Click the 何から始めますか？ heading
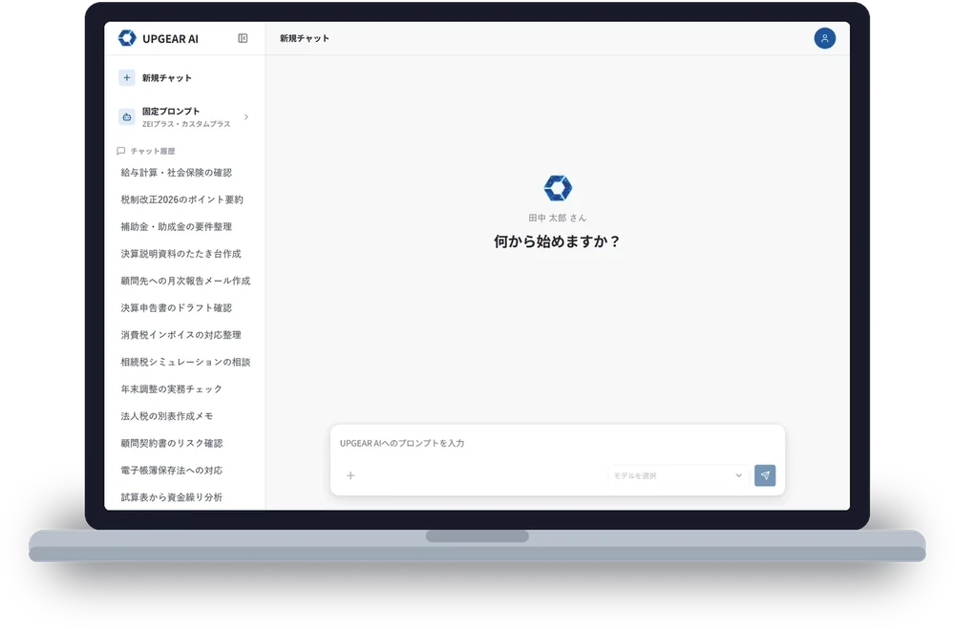This screenshot has width=955, height=629. point(557,241)
